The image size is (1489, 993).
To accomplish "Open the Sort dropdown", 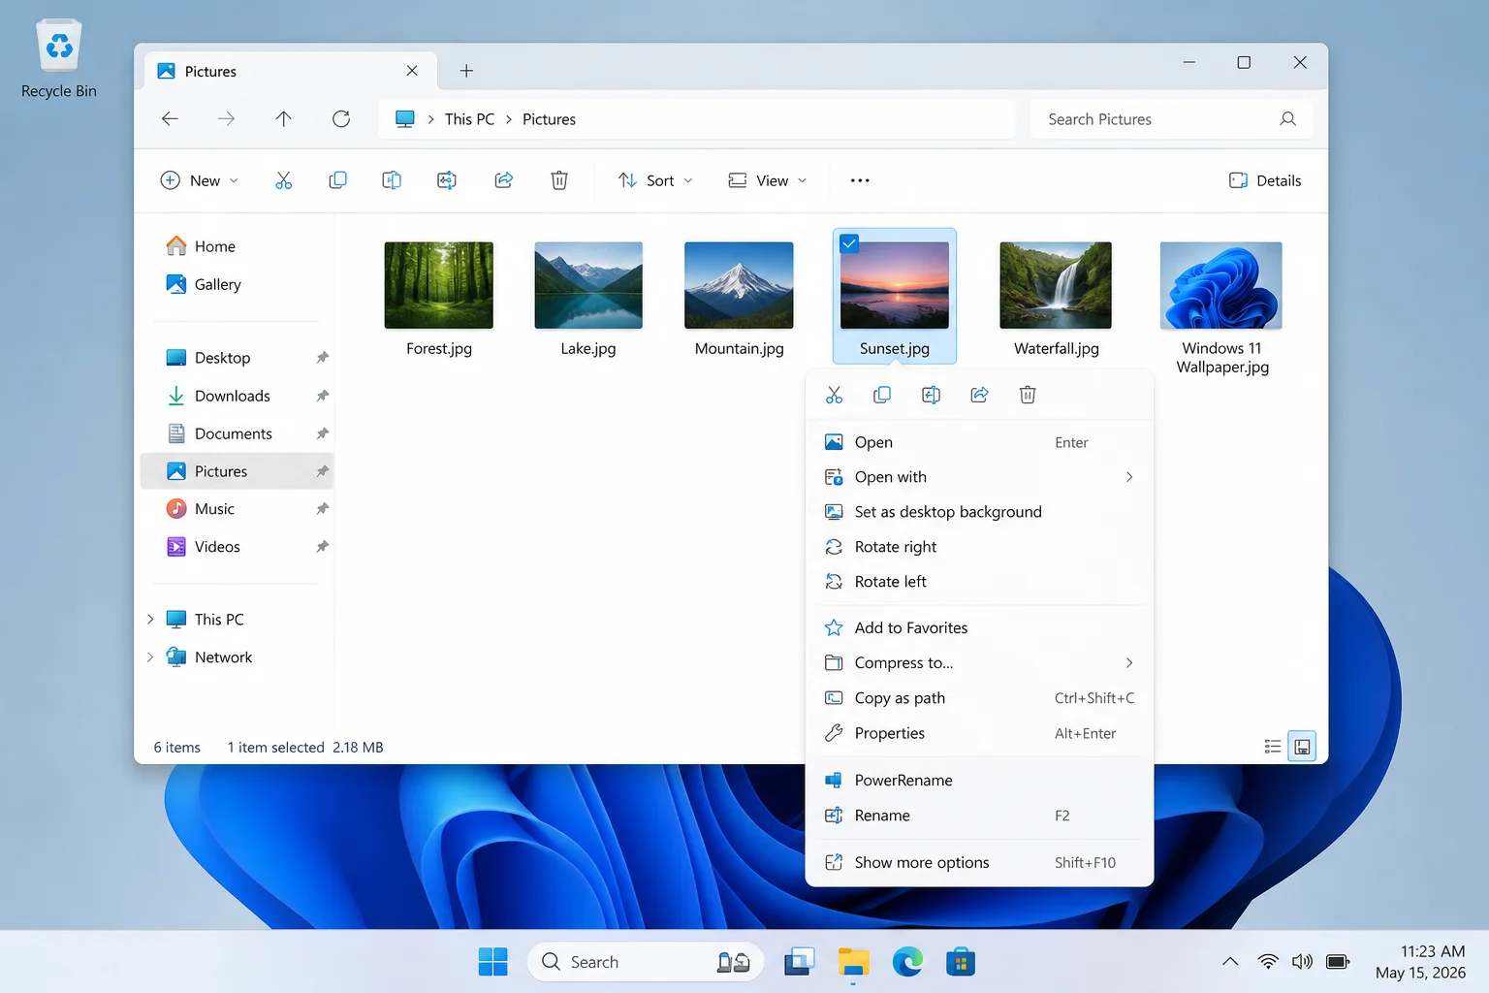I will [656, 180].
